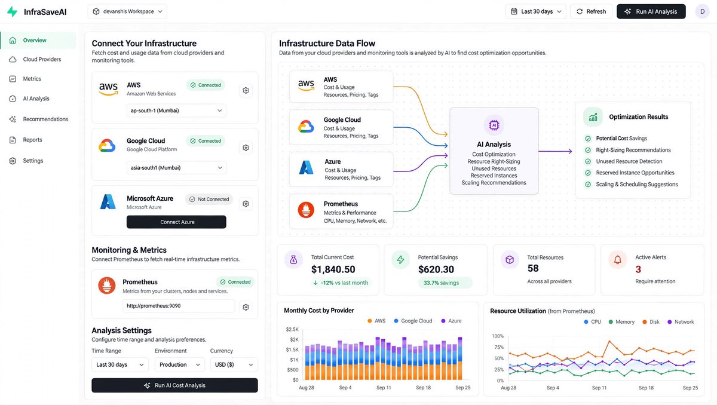Click the Cloud Providers cloud icon
Viewport: 717px width, 405px height.
13,60
